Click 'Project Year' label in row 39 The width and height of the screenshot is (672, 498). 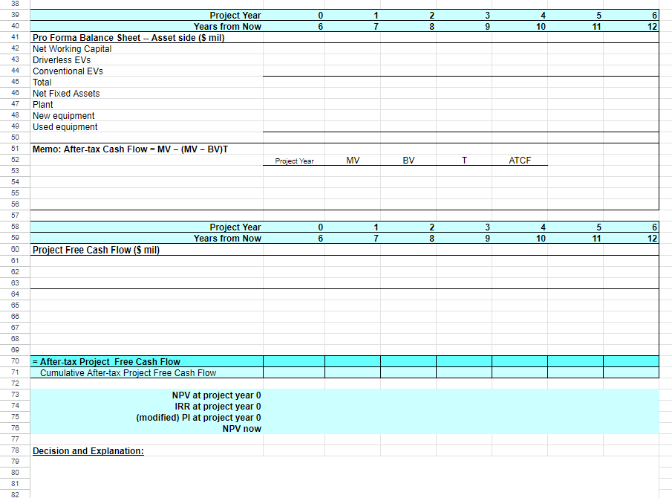coord(235,16)
